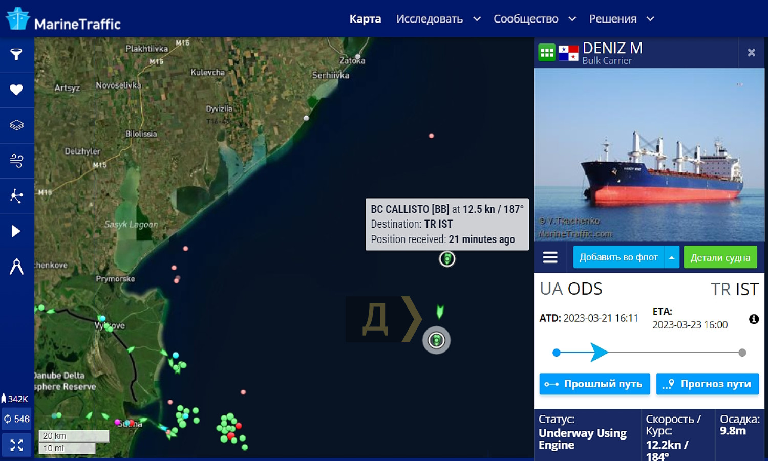Screen dimensions: 768x461
Task: Select the distance measuring compass tool
Action: pos(16,267)
